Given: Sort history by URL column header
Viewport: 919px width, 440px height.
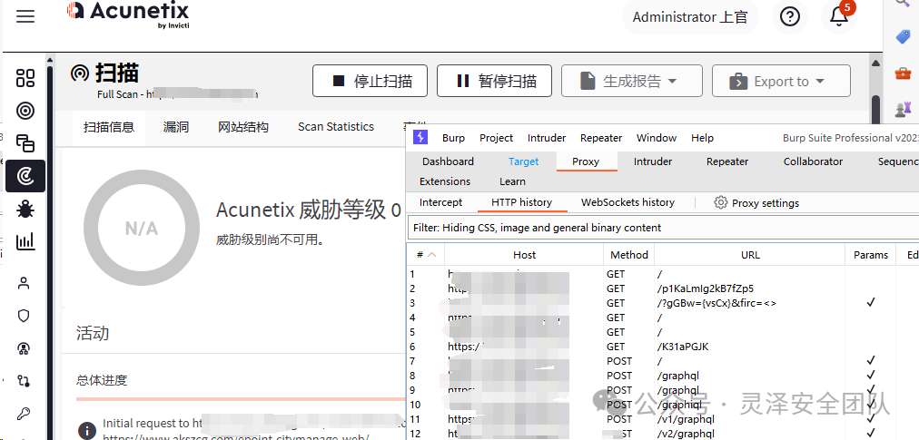Looking at the screenshot, I should coord(749,255).
